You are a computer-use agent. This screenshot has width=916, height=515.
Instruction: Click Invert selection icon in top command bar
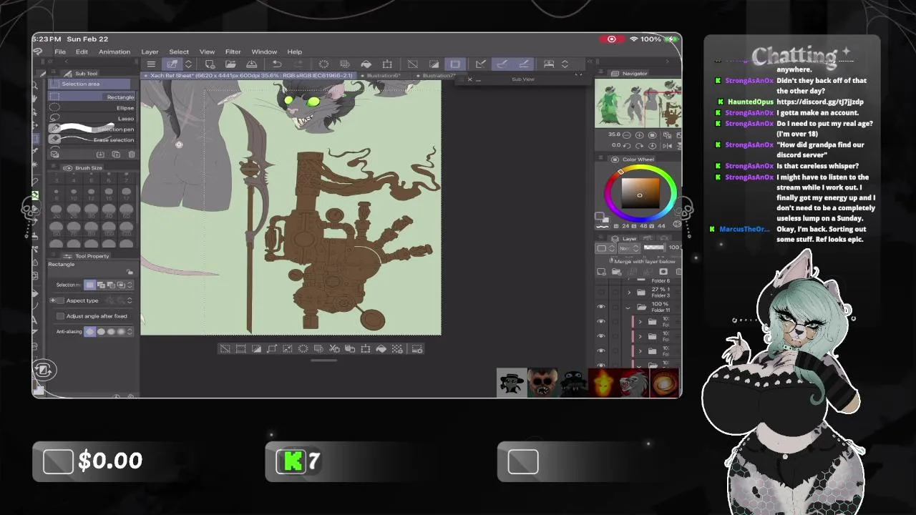click(434, 64)
